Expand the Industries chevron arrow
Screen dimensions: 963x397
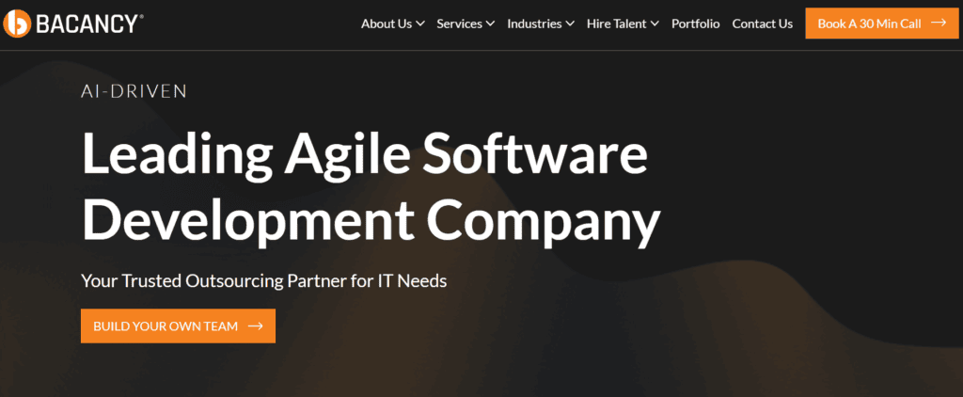point(570,24)
